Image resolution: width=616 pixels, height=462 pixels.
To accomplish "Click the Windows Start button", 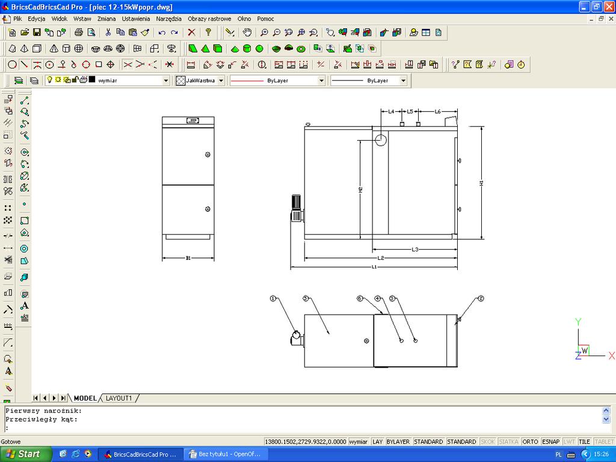I will click(26, 454).
